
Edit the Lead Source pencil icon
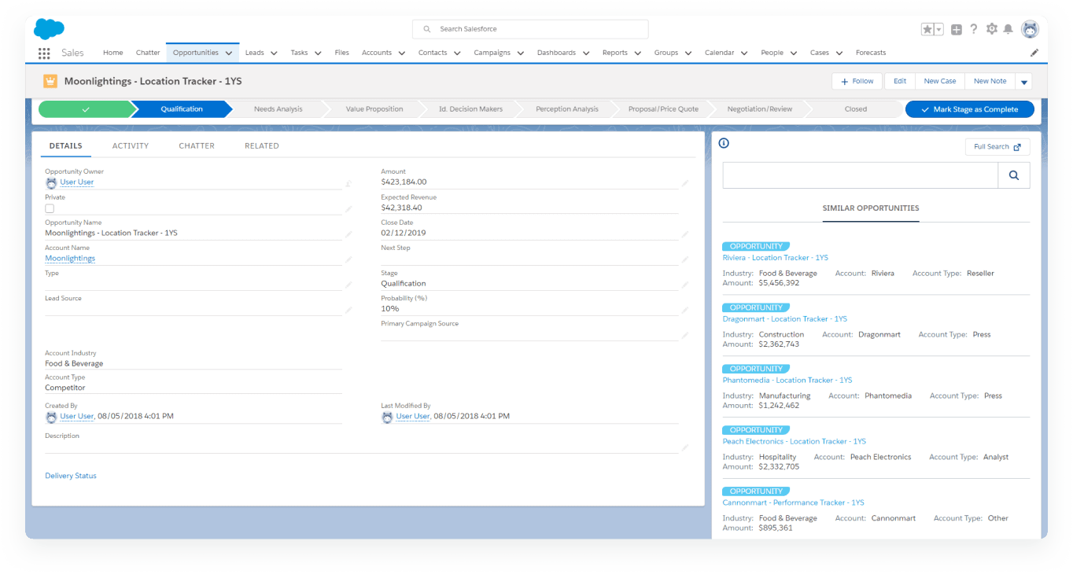tap(348, 310)
